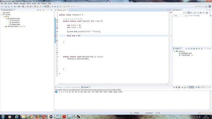Open Internet Explorer from taskbar
Viewport: 212px width, 119px height.
click(17, 117)
